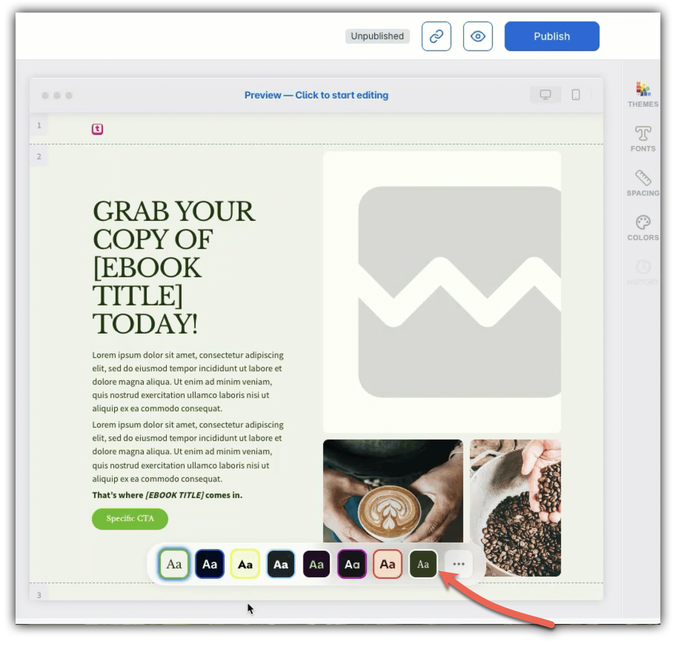690x647 pixels.
Task: Select the dark purple theme with green text
Action: (316, 564)
